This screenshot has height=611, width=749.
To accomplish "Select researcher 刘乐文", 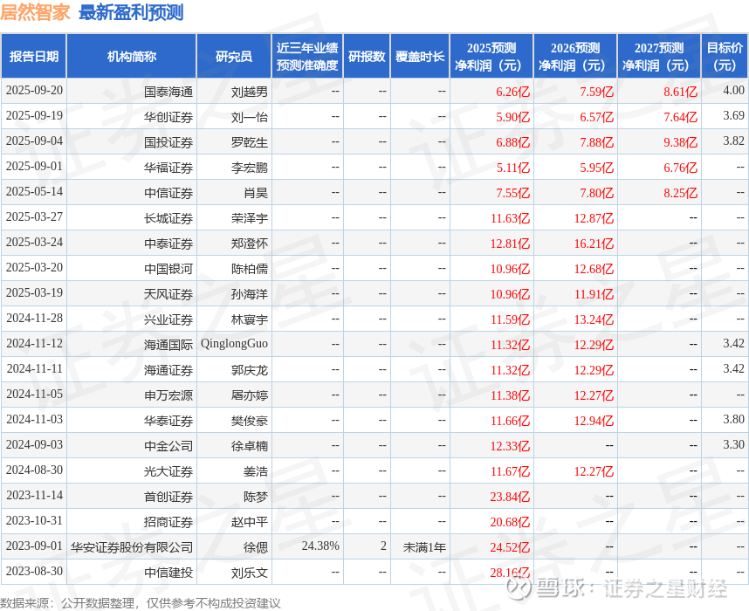I will coord(250,573).
